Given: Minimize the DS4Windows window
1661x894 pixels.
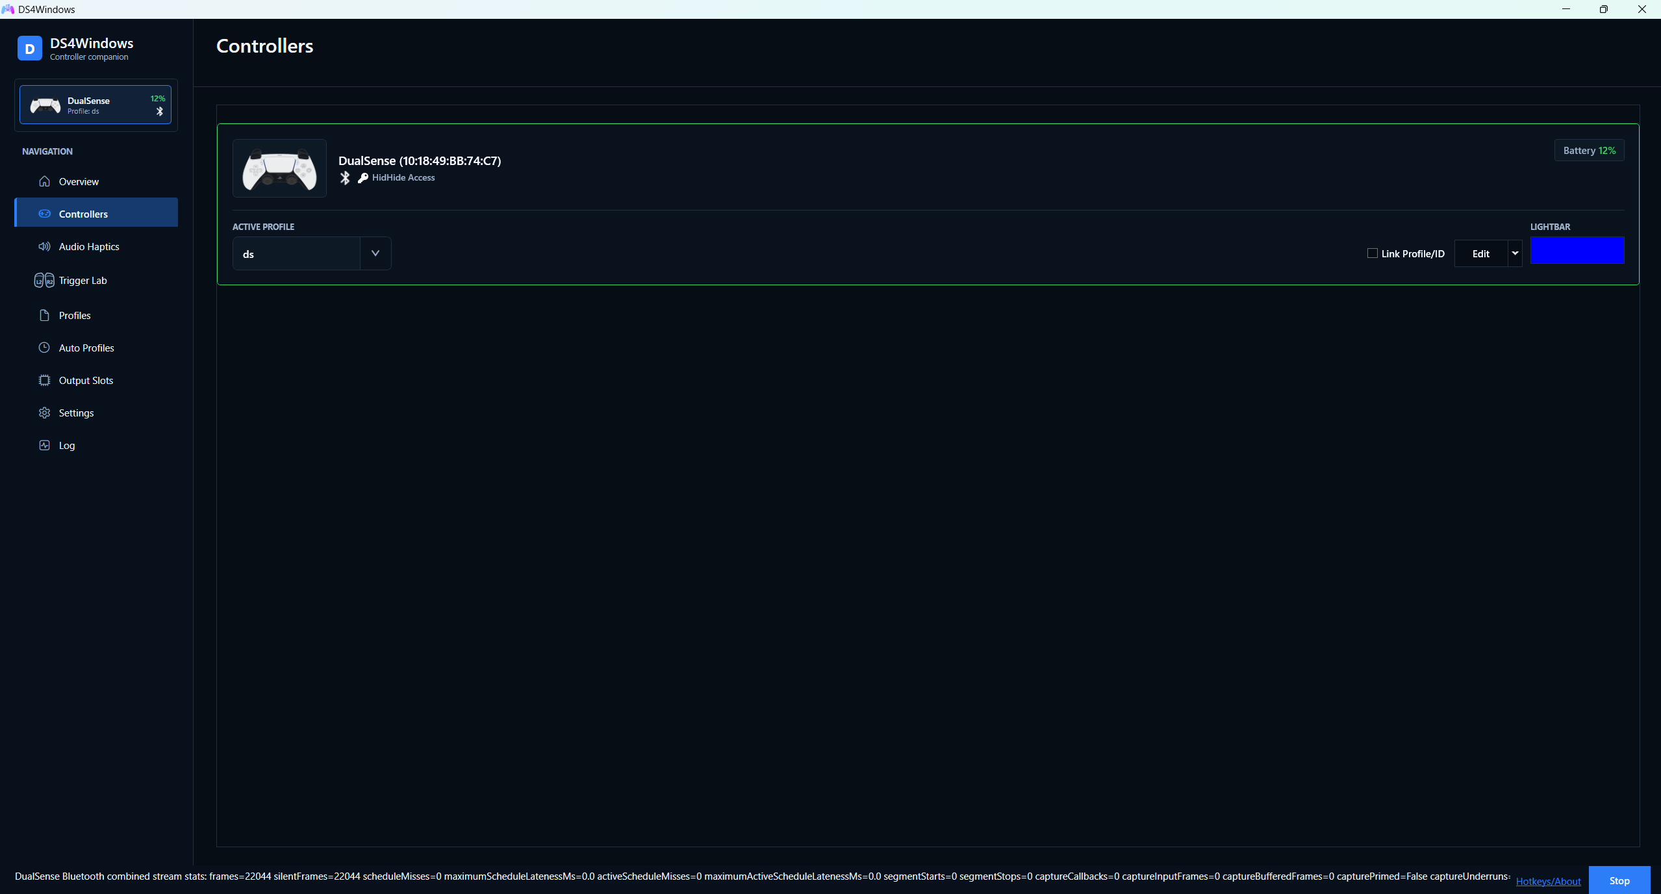Looking at the screenshot, I should (x=1566, y=9).
